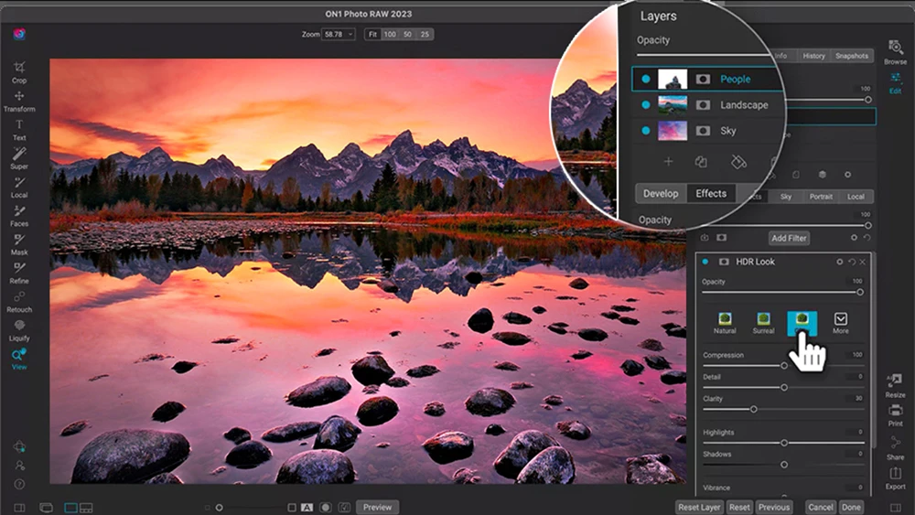Select the Mask tool
The width and height of the screenshot is (915, 515).
pyautogui.click(x=19, y=244)
